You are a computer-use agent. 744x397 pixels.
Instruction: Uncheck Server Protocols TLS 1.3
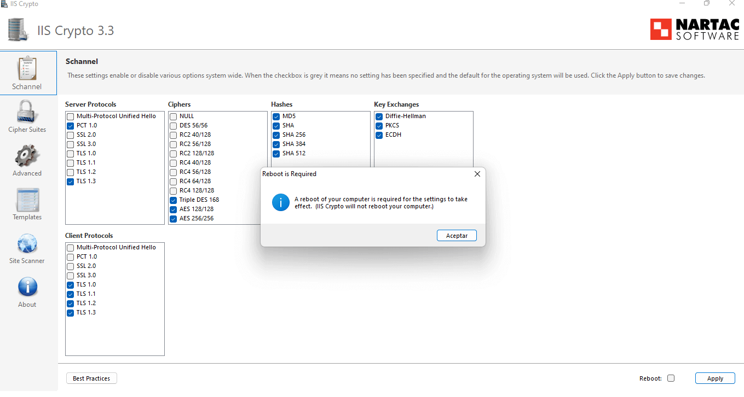click(70, 182)
